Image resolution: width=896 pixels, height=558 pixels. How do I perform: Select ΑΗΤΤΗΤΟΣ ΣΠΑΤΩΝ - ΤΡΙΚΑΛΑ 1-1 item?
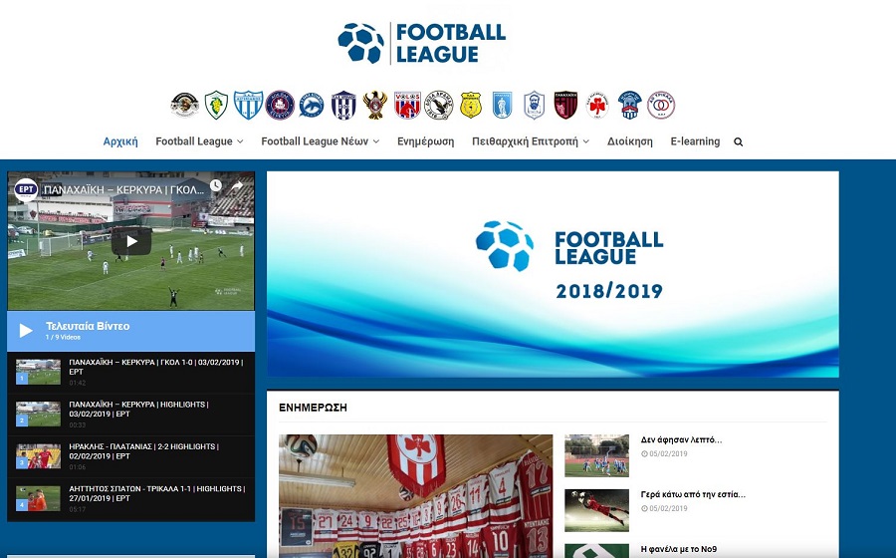pyautogui.click(x=130, y=499)
